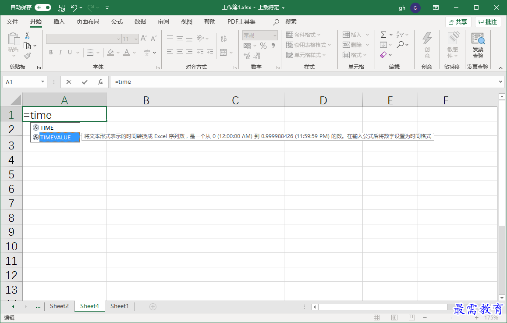Open the Undo history dropdown
Image resolution: width=507 pixels, height=323 pixels.
[x=81, y=7]
